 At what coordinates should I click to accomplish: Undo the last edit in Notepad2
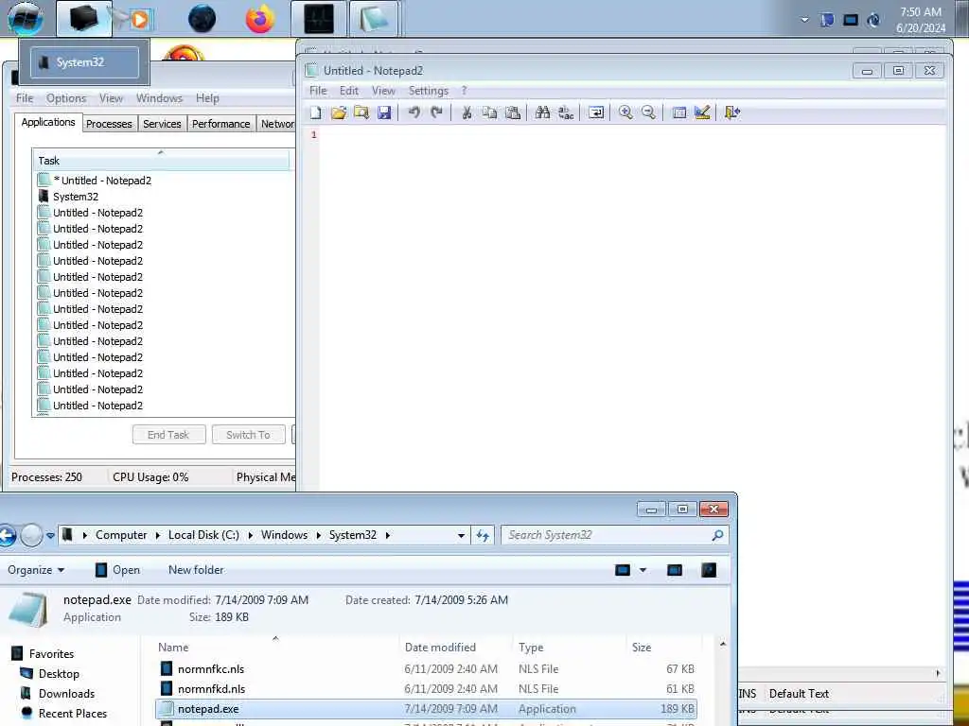pos(414,112)
